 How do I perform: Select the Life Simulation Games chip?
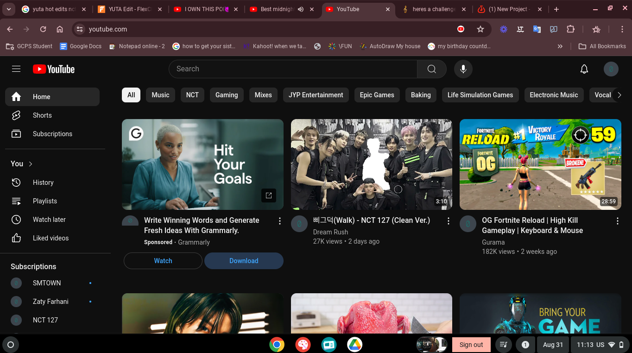pyautogui.click(x=480, y=95)
